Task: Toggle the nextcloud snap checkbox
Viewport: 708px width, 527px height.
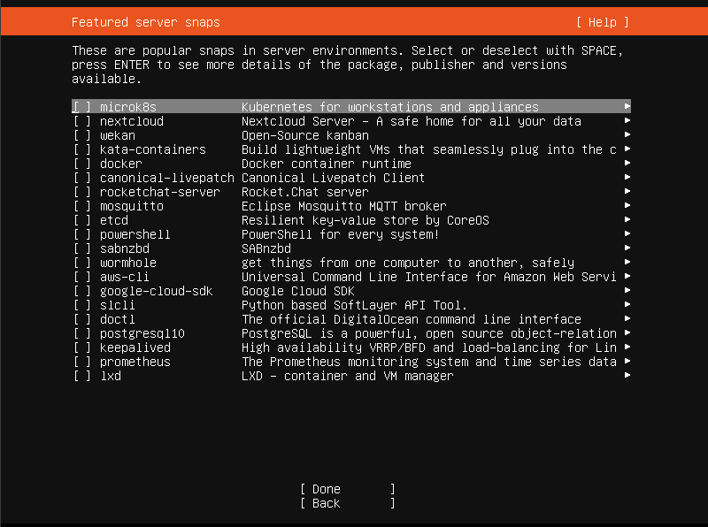Action: coord(82,121)
